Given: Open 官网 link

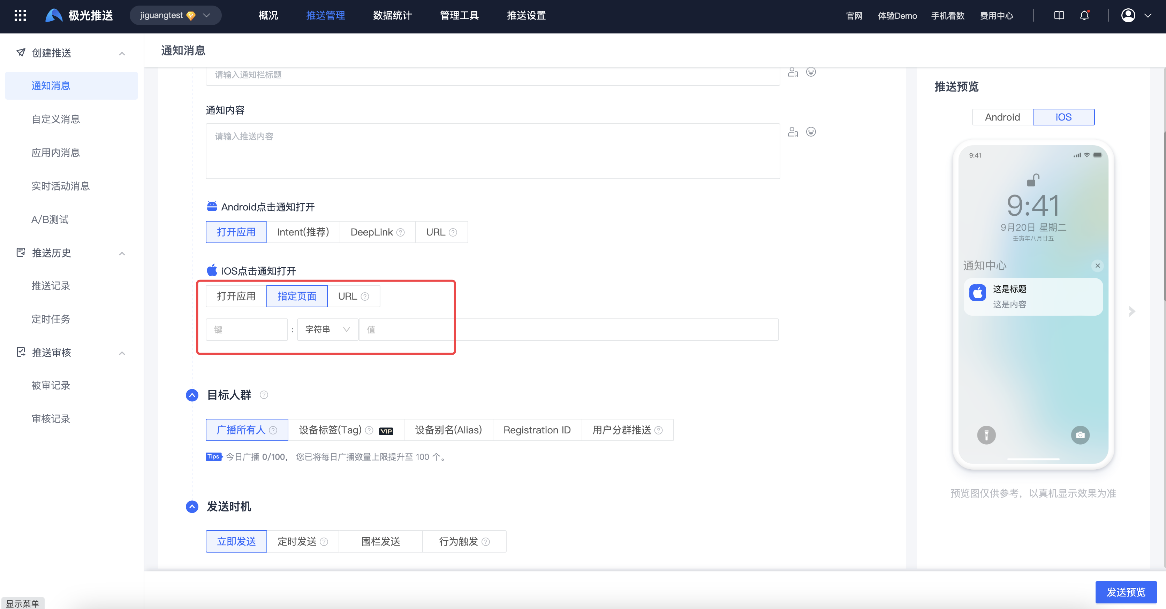Looking at the screenshot, I should click(x=854, y=16).
